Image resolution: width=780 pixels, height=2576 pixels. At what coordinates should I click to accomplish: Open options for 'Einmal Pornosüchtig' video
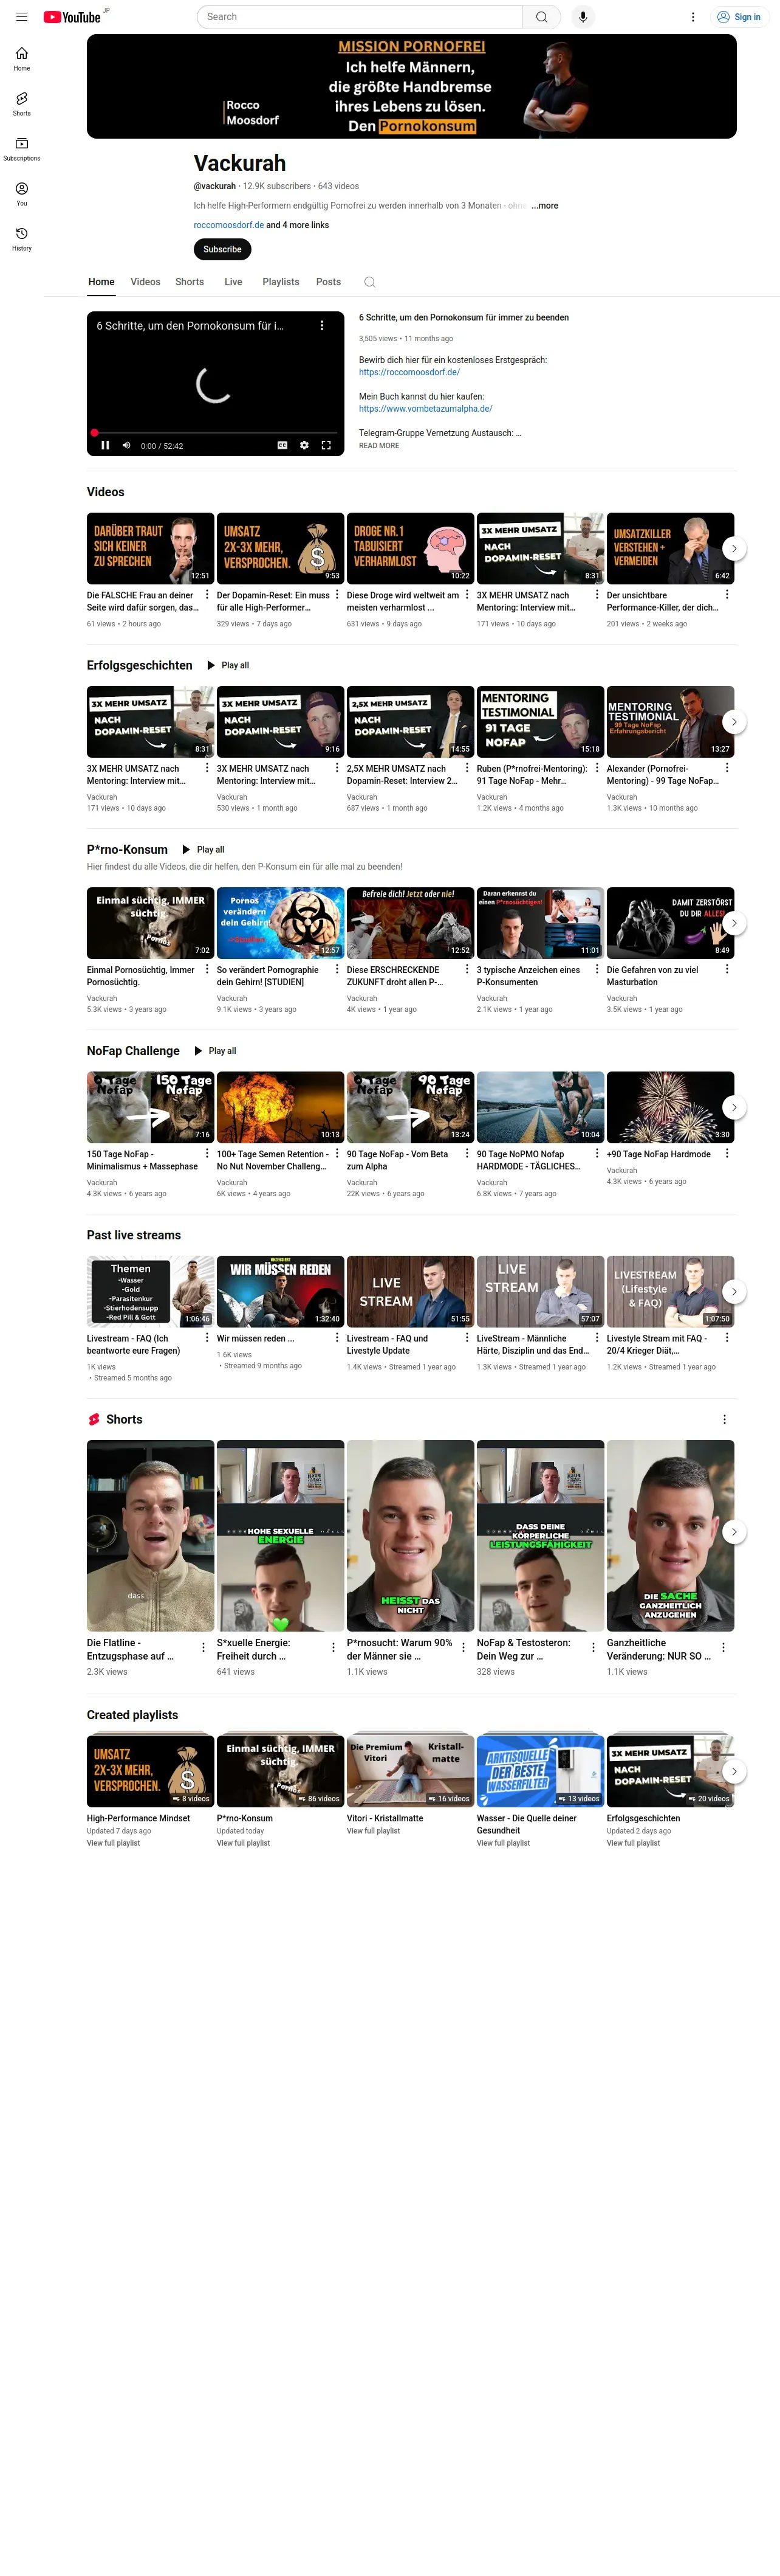click(207, 970)
